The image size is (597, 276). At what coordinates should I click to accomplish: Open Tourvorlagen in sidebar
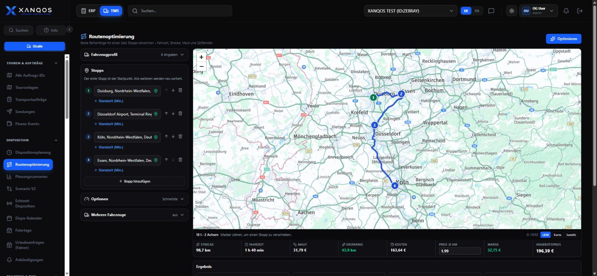[27, 88]
